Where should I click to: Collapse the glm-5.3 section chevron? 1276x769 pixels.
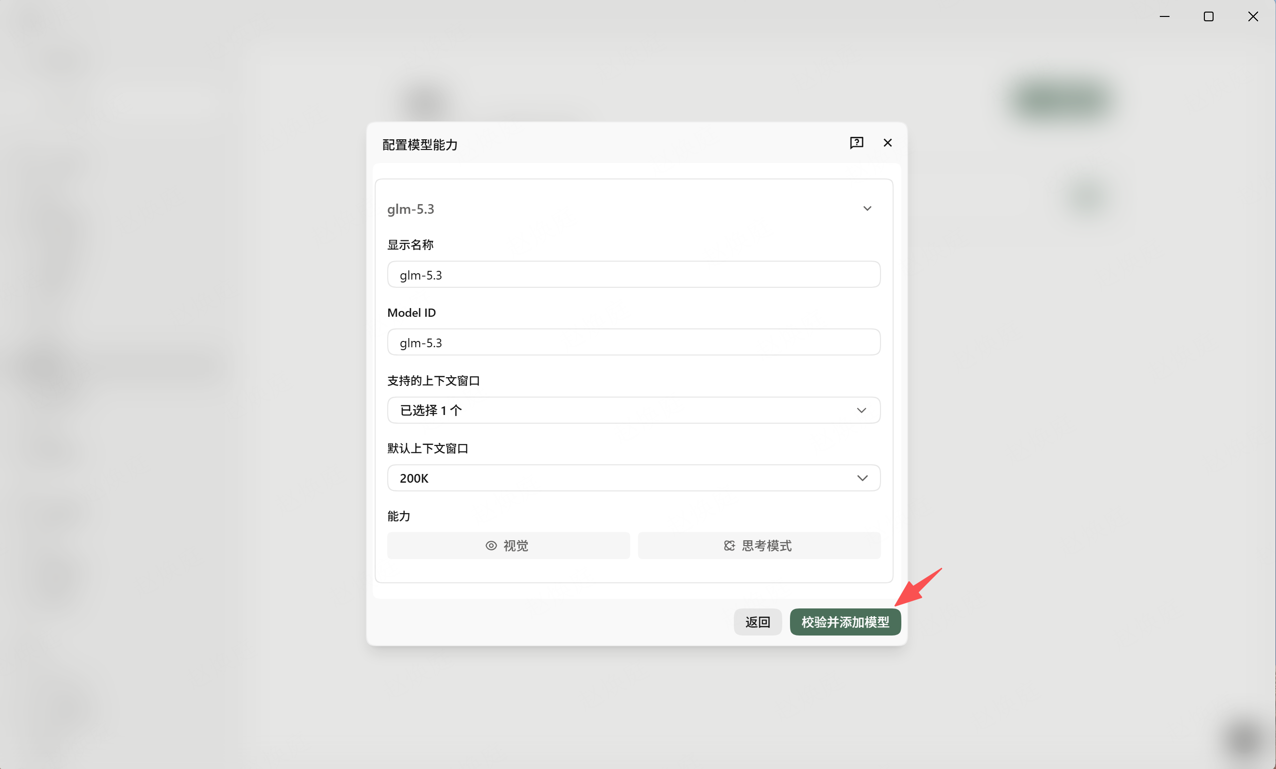tap(867, 208)
